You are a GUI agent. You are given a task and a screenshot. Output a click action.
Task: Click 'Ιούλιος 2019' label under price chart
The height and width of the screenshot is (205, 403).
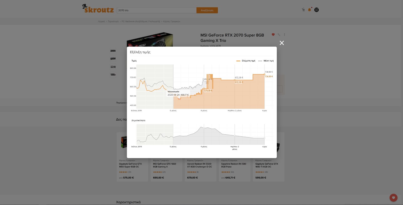coord(136,111)
